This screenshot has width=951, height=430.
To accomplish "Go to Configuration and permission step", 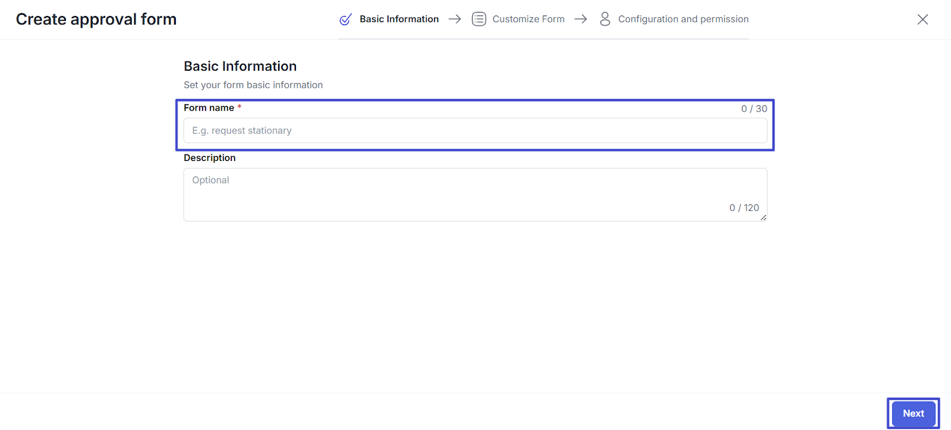I will [683, 19].
